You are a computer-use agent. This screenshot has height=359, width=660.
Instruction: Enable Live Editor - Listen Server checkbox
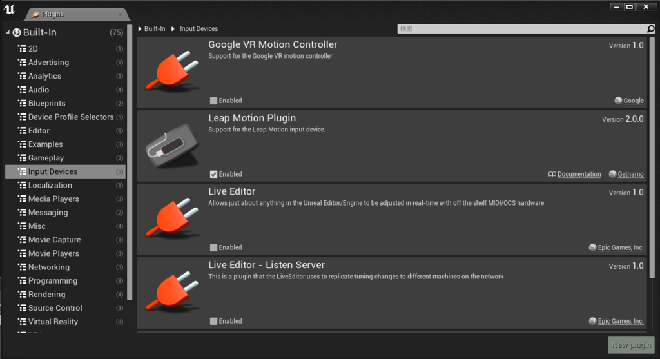click(214, 322)
